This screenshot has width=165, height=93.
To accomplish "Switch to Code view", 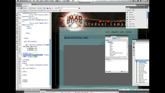I will coord(18,8).
